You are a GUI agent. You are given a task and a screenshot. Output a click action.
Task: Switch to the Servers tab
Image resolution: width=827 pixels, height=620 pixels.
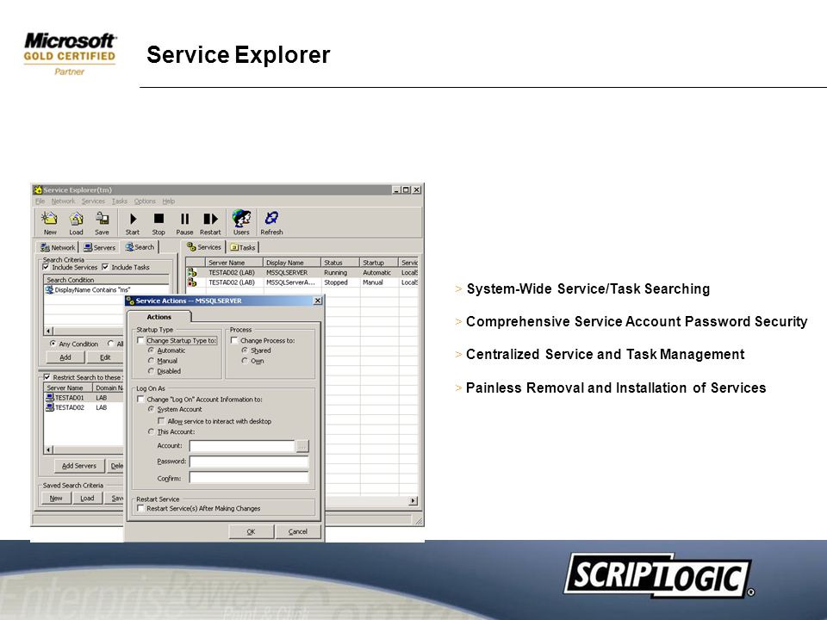[x=99, y=247]
